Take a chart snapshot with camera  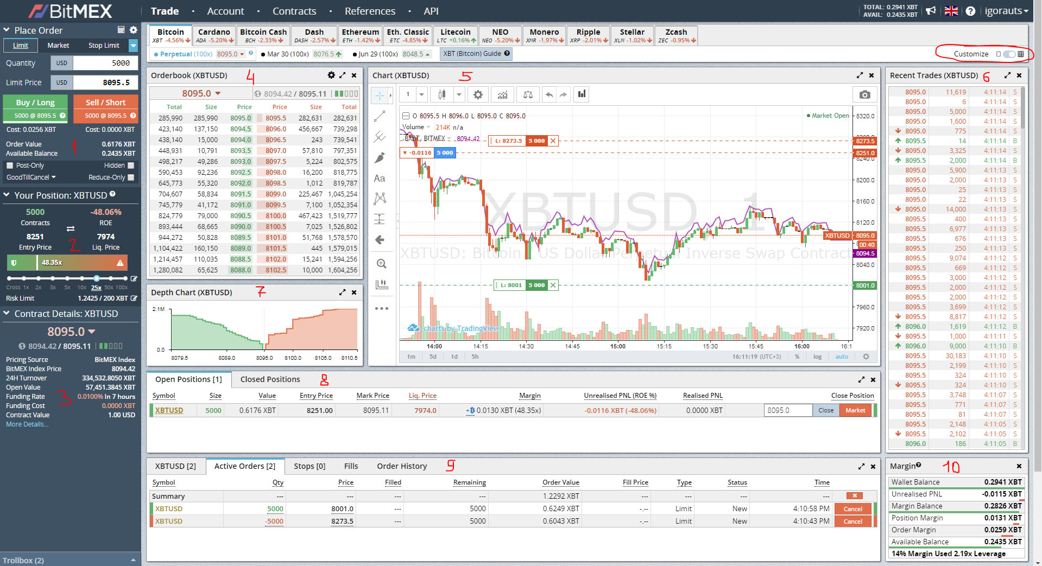(x=865, y=94)
